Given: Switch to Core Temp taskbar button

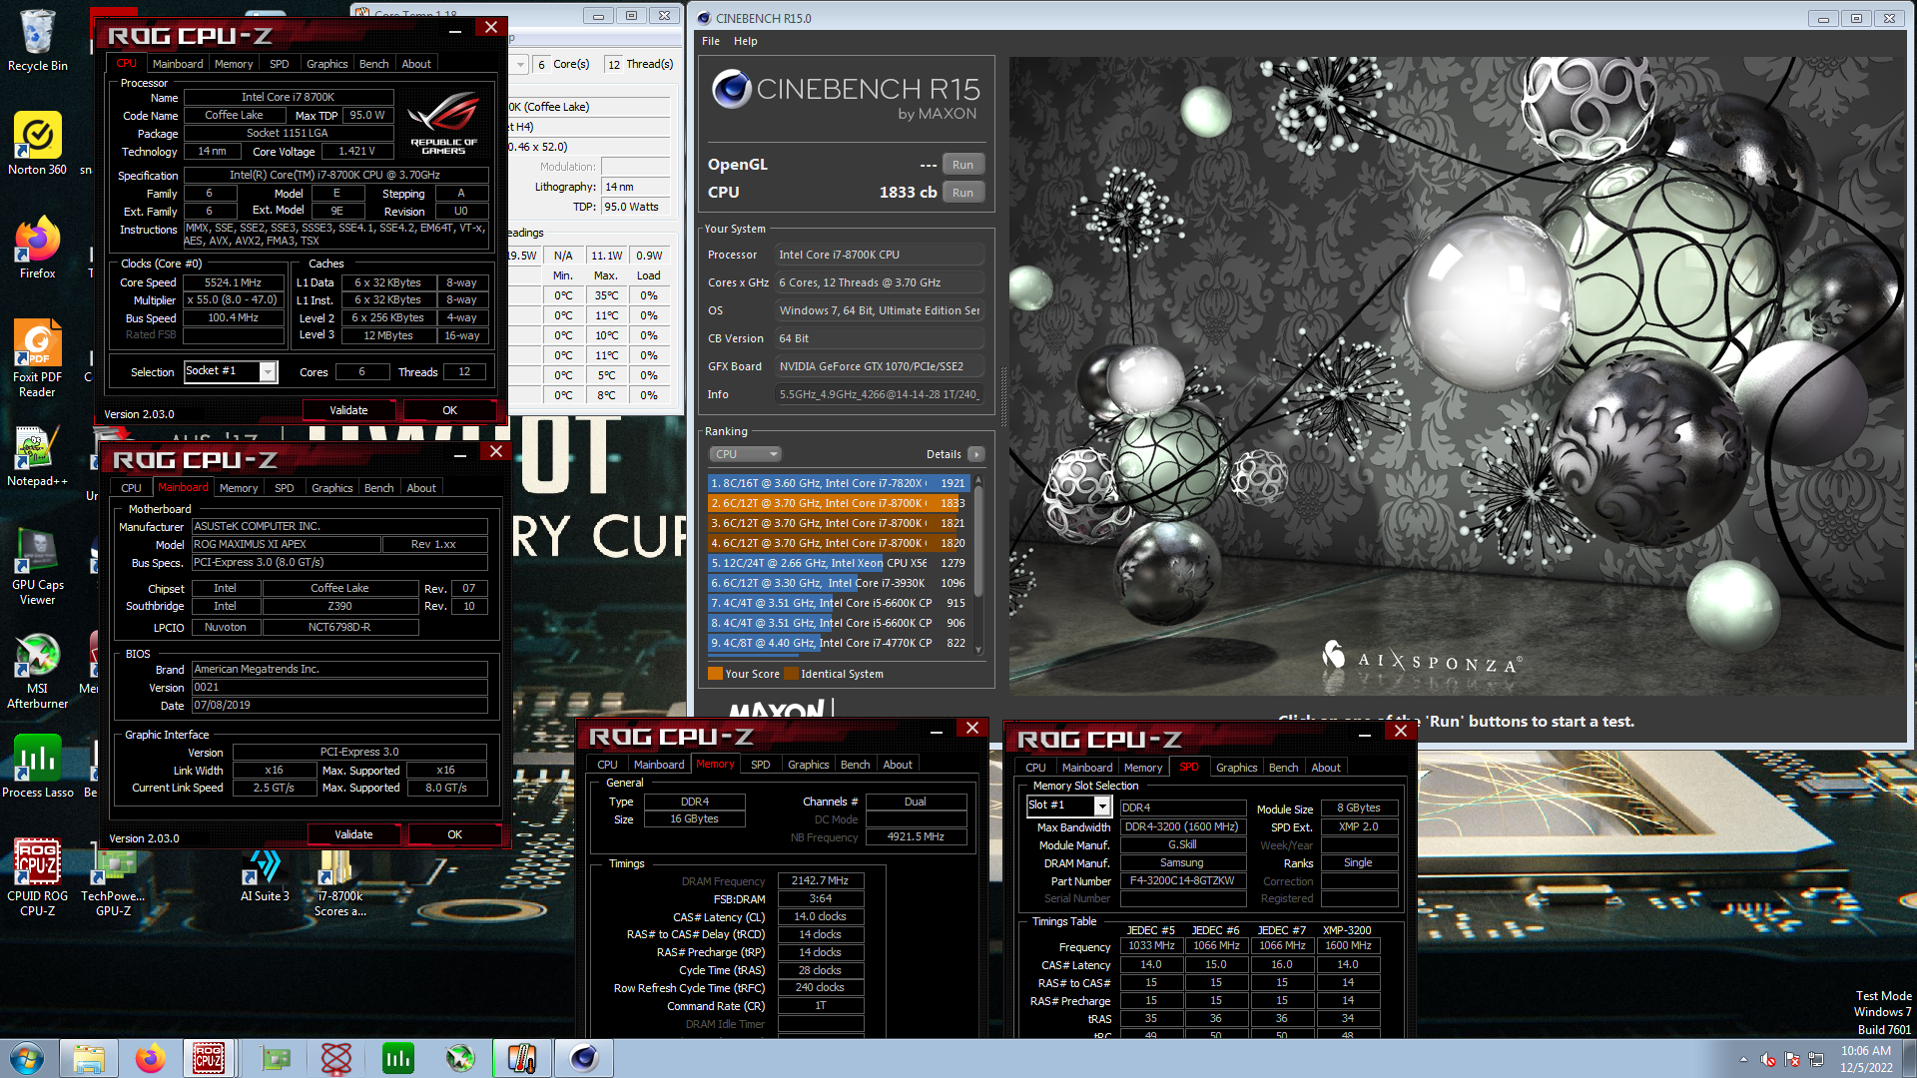Looking at the screenshot, I should [x=522, y=1058].
